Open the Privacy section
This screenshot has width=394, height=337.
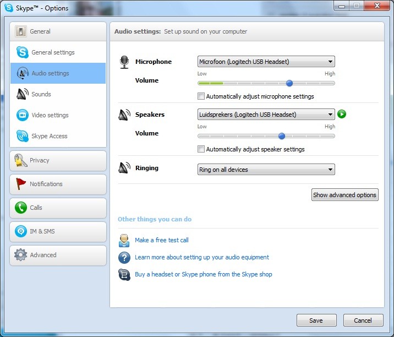point(58,161)
